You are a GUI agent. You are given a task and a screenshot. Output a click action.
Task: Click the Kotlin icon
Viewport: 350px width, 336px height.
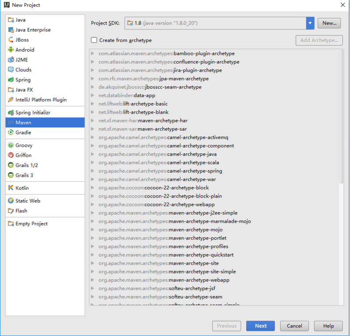click(x=10, y=188)
